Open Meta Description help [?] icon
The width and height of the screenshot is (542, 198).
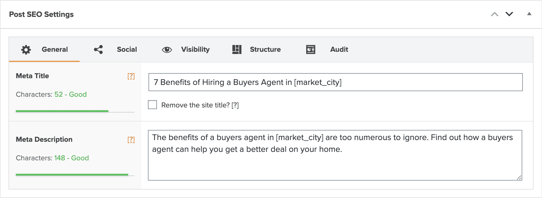click(131, 139)
